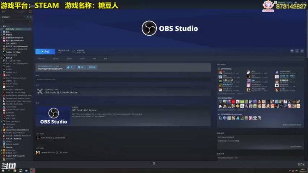Select Counter-Strike: Global Offensive

click(17, 130)
